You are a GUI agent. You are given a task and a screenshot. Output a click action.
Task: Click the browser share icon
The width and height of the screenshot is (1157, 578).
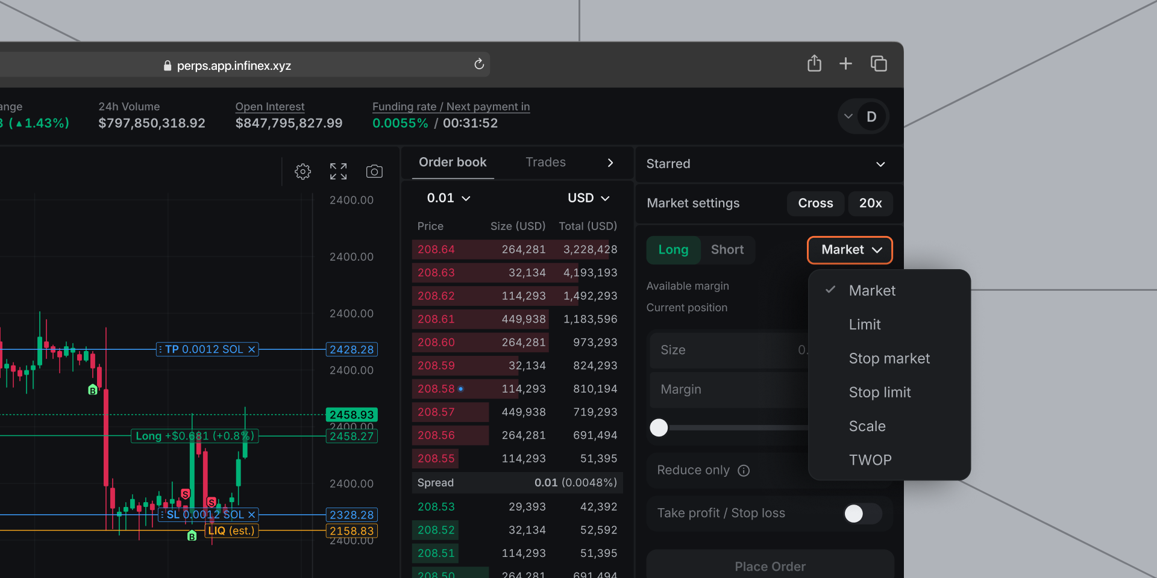coord(814,63)
